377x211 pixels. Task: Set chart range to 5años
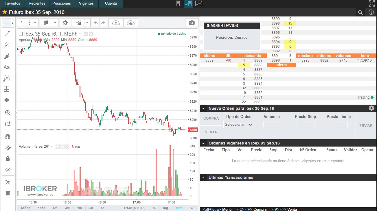click(25, 208)
